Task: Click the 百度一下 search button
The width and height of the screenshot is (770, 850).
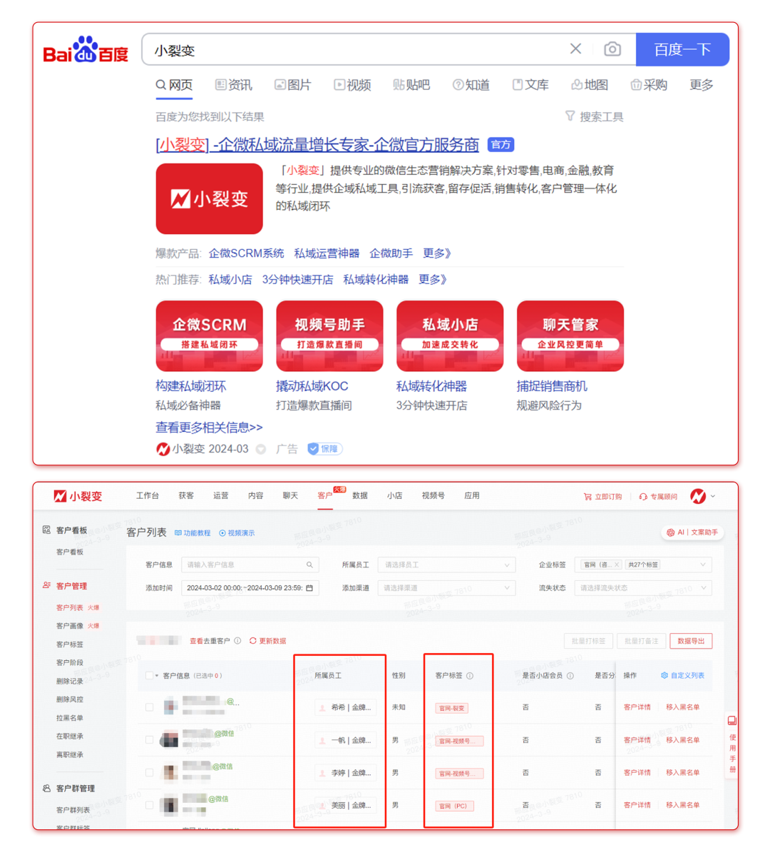Action: pos(682,49)
